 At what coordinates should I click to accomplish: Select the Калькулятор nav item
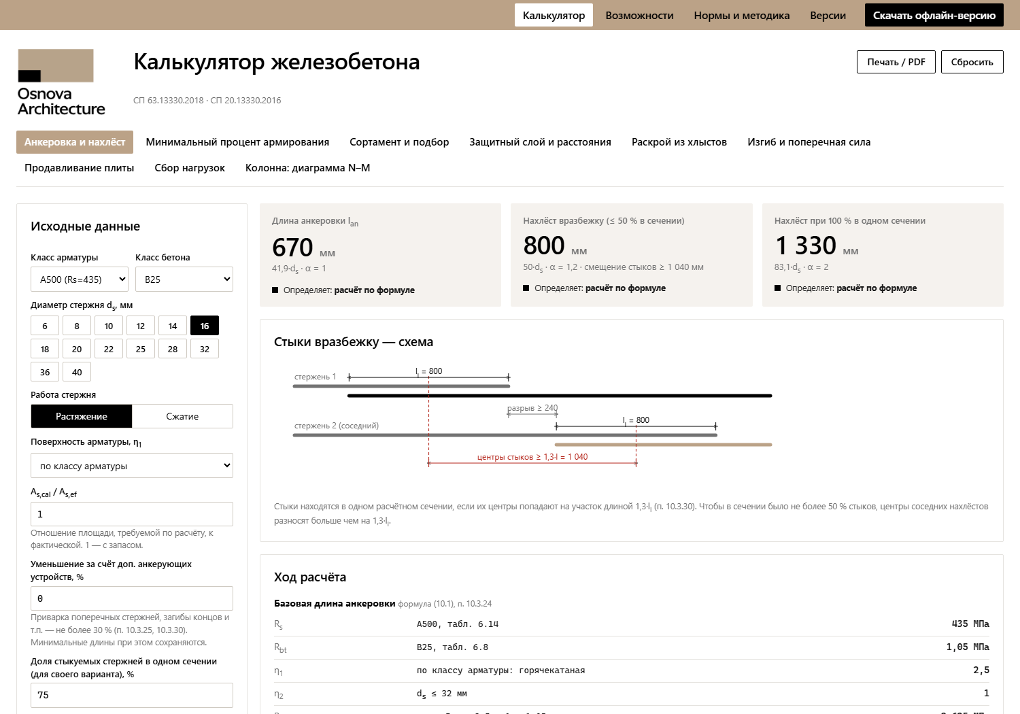[x=554, y=15]
